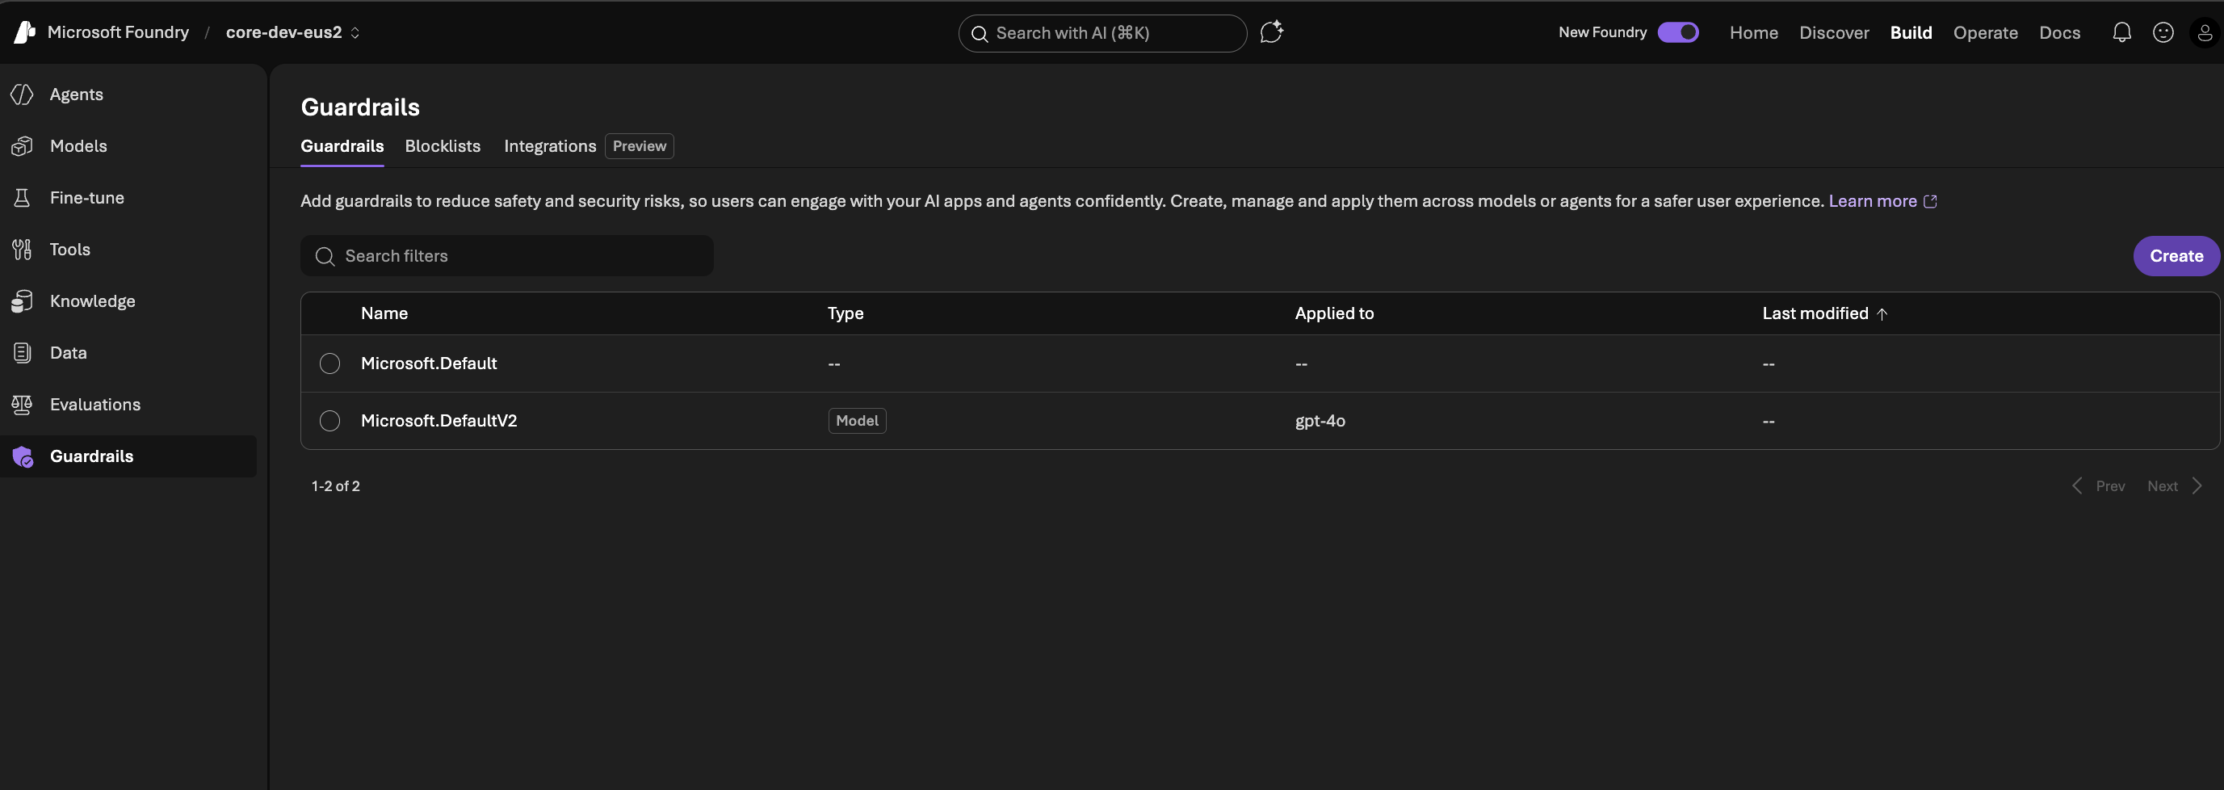Click the Model type badge
This screenshot has height=790, width=2224.
point(857,421)
